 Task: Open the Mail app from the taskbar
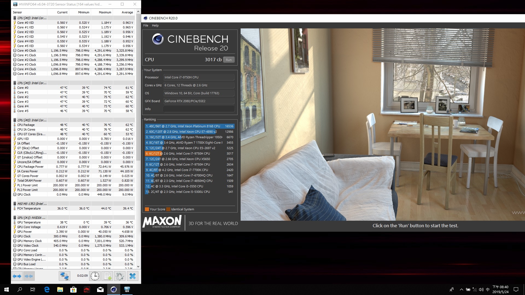pyautogui.click(x=100, y=290)
